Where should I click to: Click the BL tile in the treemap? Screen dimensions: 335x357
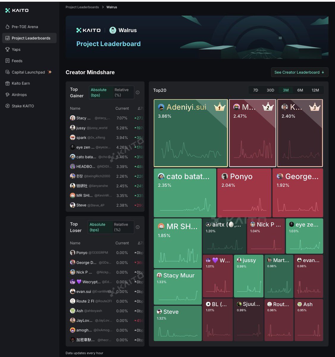[x=218, y=320]
